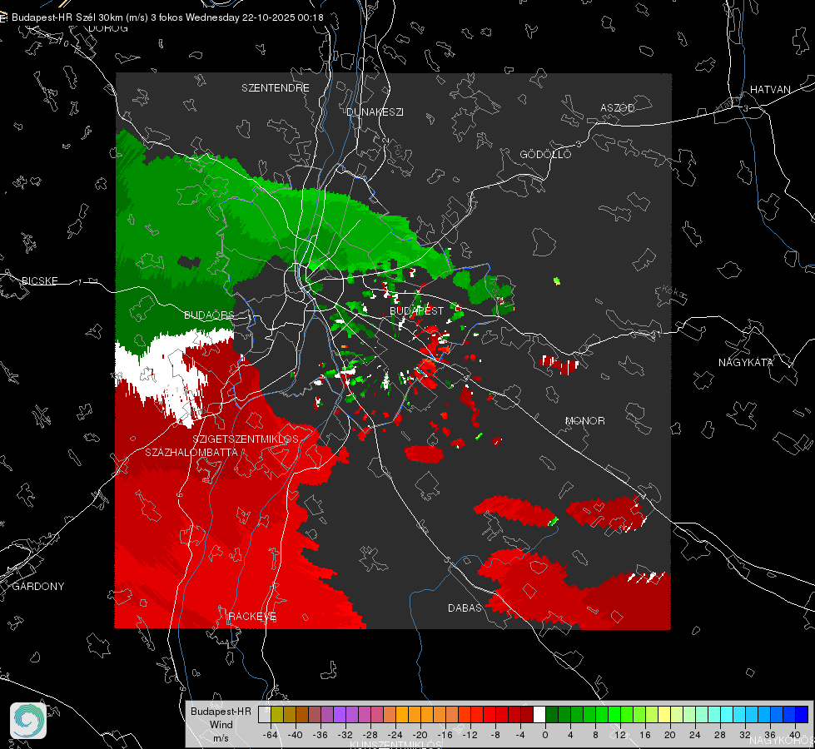This screenshot has height=749, width=815.
Task: Click the BICSKE map label
Action: click(39, 281)
